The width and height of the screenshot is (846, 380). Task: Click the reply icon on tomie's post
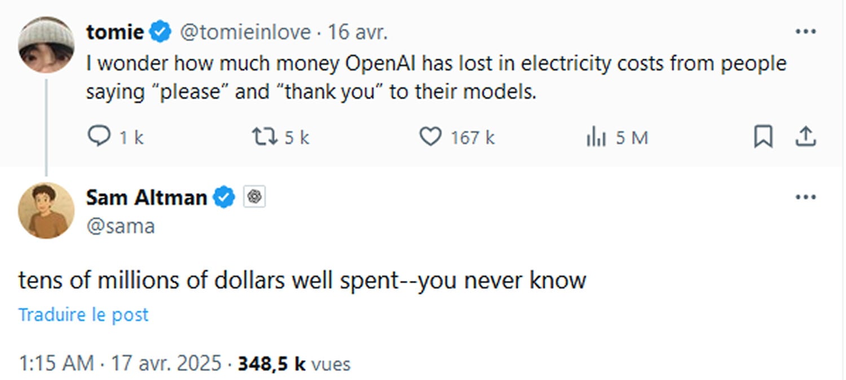(101, 137)
